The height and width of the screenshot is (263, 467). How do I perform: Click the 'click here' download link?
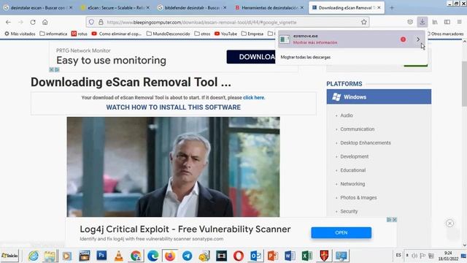(x=253, y=97)
